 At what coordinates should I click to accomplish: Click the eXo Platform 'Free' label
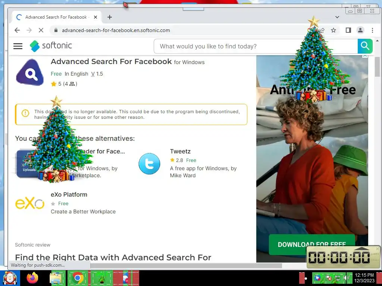(x=63, y=204)
